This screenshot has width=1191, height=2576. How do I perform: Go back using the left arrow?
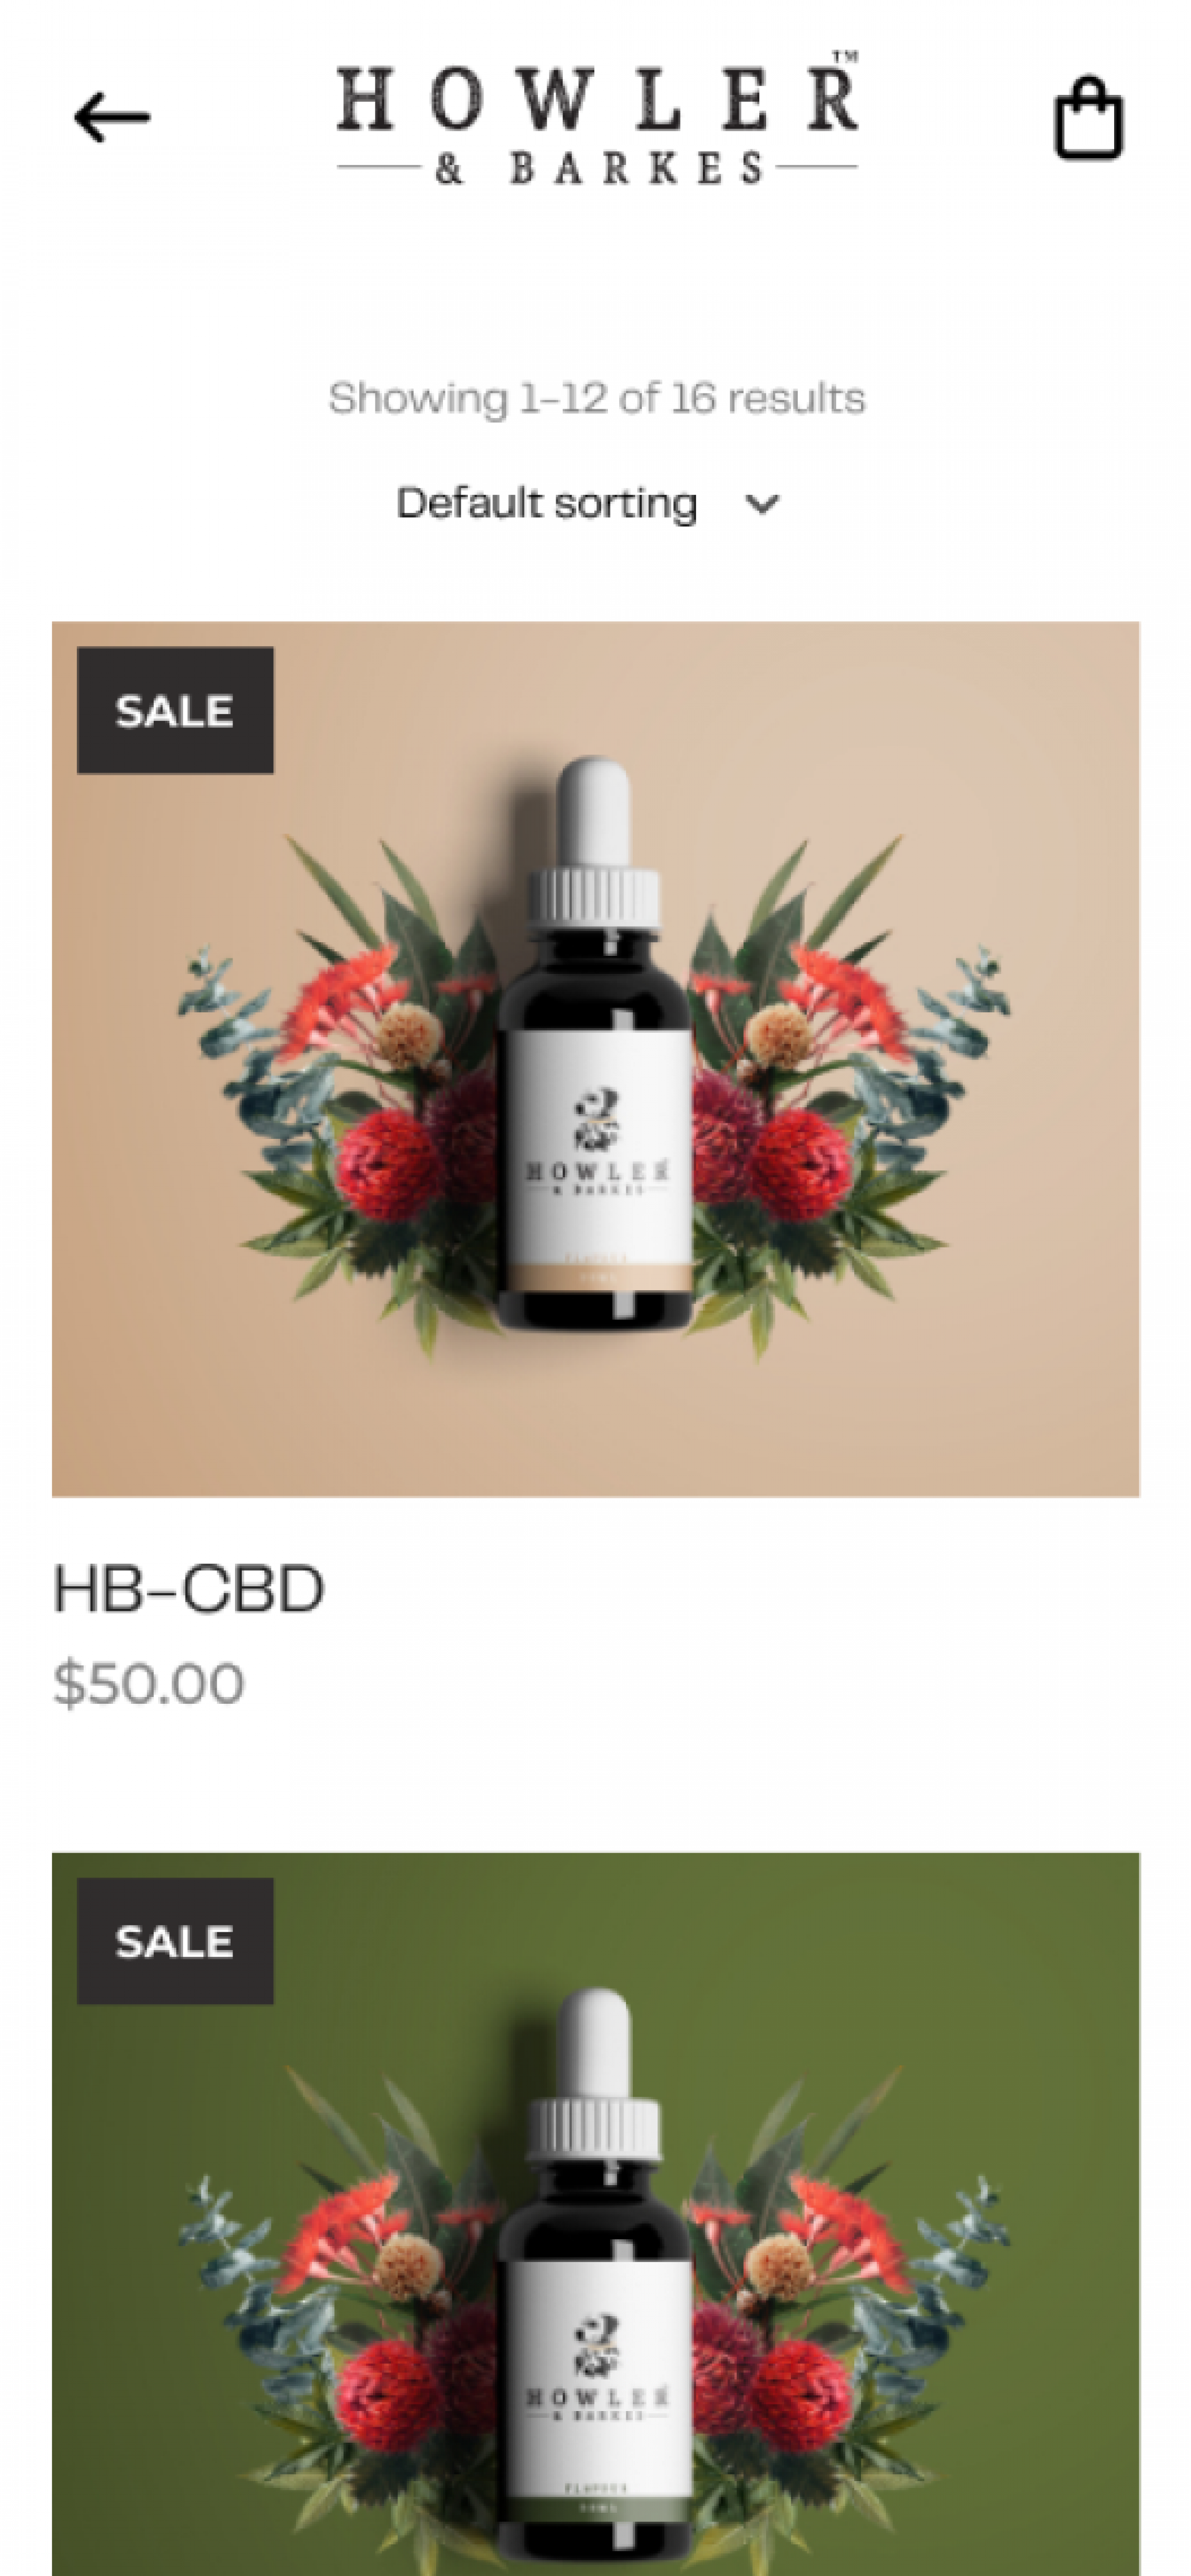(x=112, y=117)
